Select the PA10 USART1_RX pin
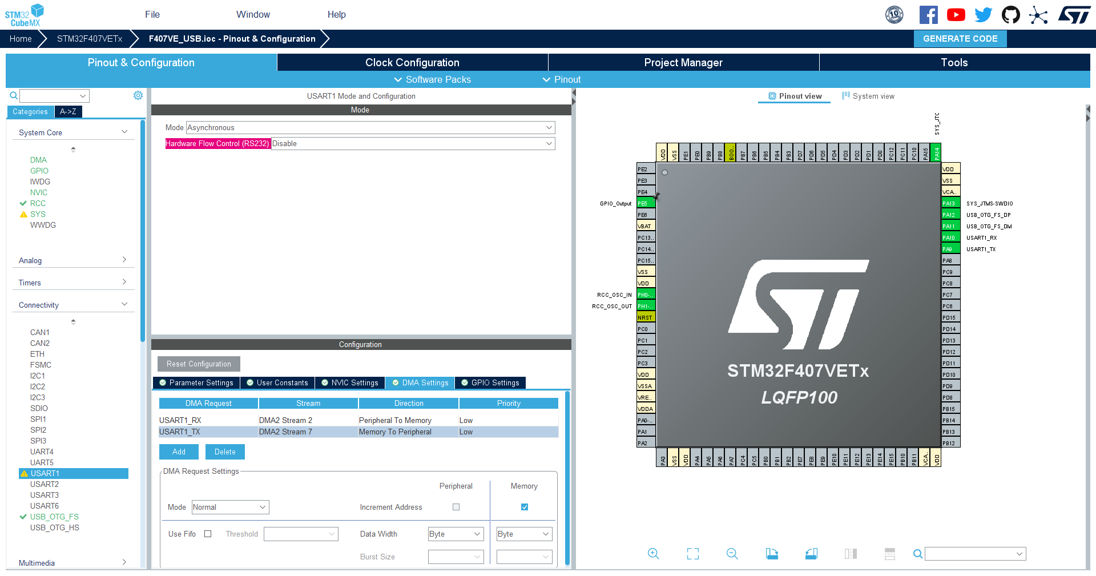Image resolution: width=1096 pixels, height=576 pixels. (x=950, y=237)
